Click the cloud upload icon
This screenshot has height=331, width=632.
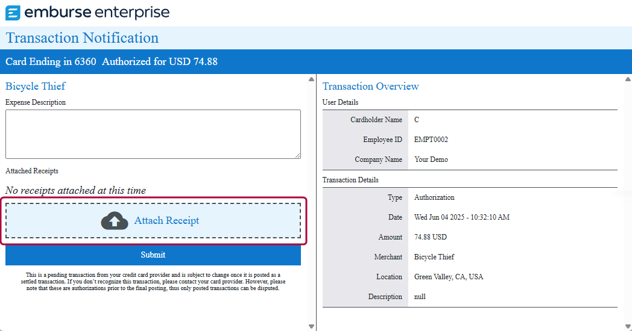[115, 221]
